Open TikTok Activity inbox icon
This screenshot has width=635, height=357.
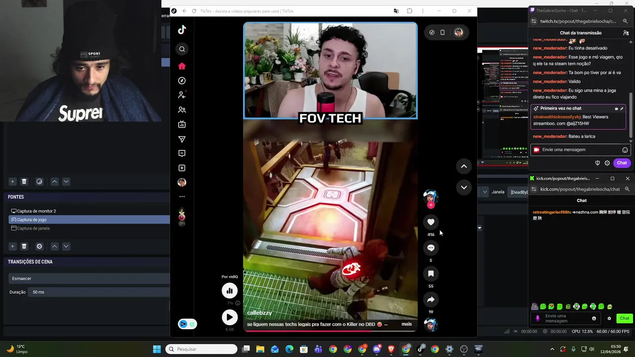(x=182, y=154)
